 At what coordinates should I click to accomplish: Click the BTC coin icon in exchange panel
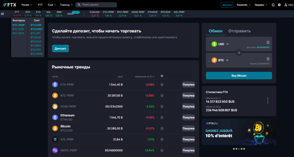click(x=214, y=60)
